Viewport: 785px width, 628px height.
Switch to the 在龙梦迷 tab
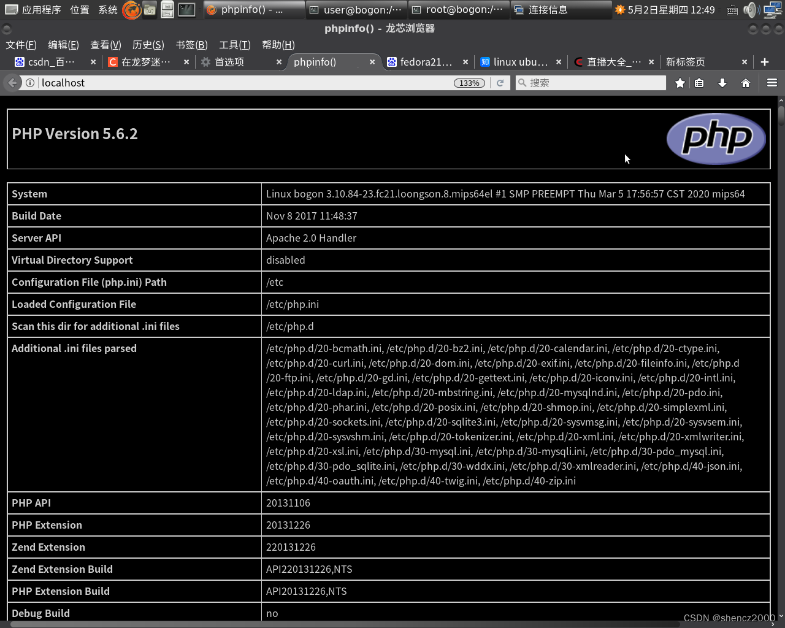pyautogui.click(x=146, y=62)
